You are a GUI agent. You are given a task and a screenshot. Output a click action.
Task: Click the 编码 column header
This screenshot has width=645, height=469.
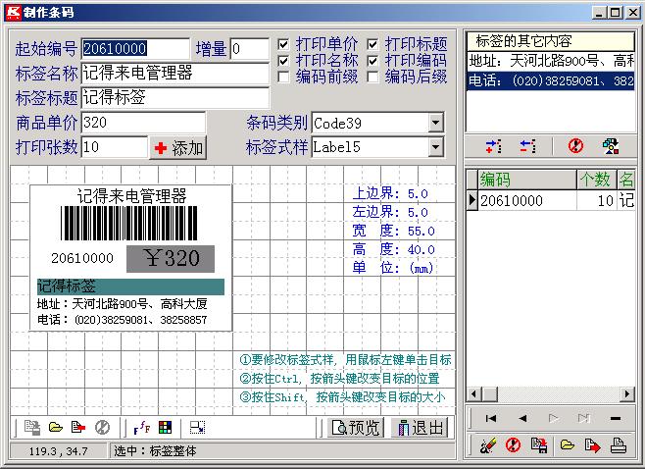pos(527,180)
